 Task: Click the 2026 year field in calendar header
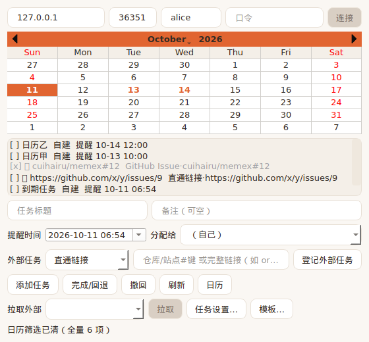click(210, 39)
